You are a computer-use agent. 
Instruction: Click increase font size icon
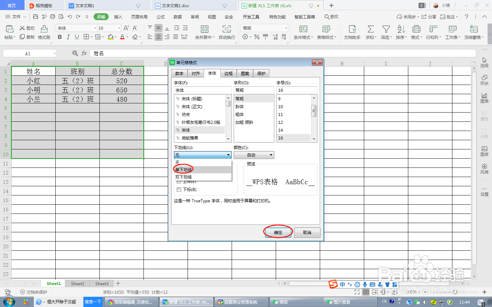click(126, 28)
